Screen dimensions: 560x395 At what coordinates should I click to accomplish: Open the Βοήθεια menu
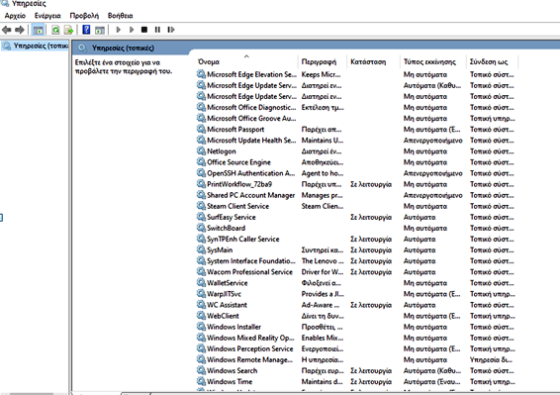coord(120,16)
